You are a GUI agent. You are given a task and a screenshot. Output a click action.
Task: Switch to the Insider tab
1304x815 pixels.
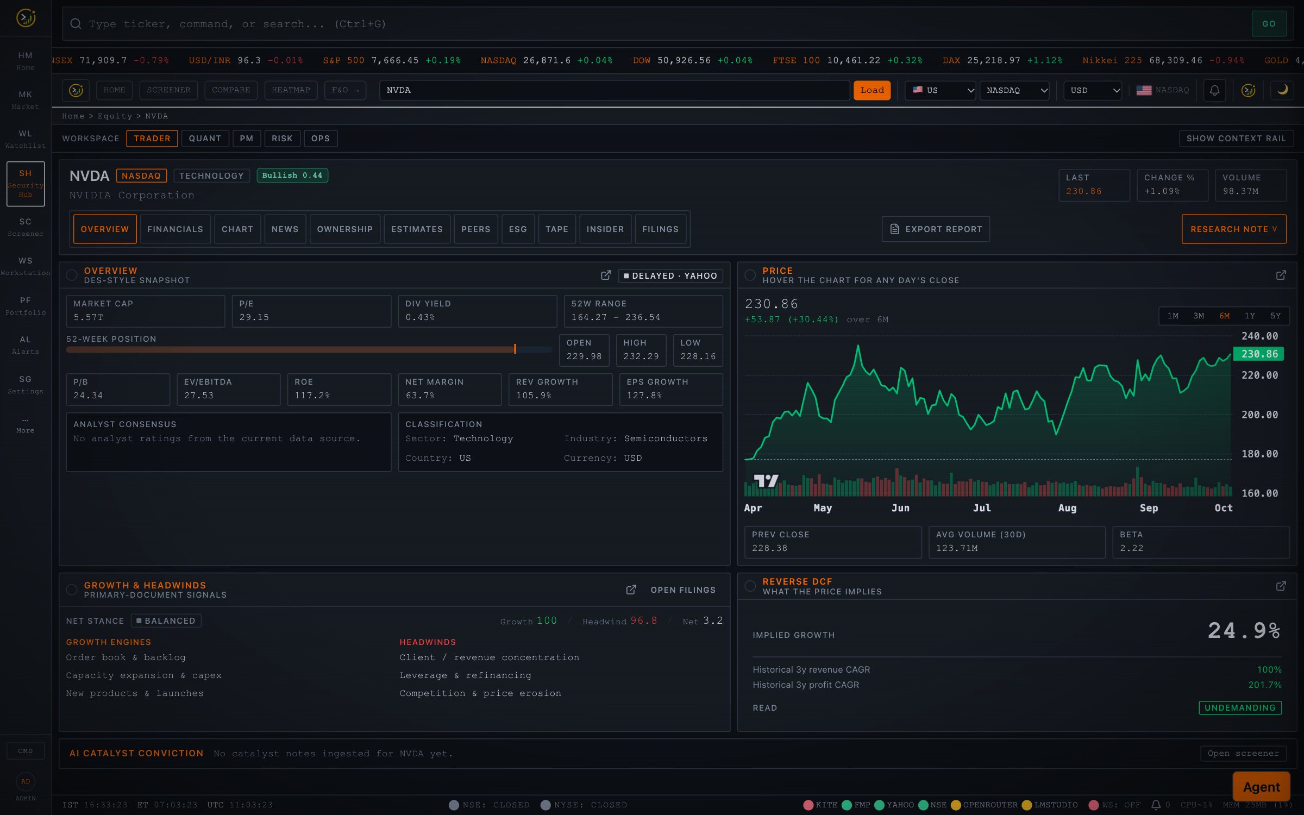(x=605, y=229)
